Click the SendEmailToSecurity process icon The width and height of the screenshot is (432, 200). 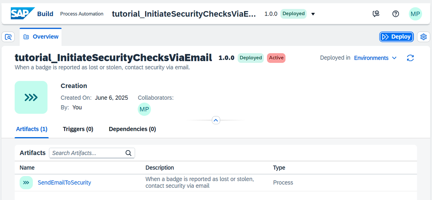pos(26,183)
